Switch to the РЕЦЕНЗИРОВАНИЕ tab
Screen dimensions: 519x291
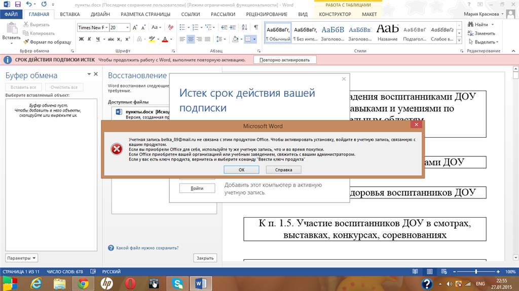(x=267, y=14)
